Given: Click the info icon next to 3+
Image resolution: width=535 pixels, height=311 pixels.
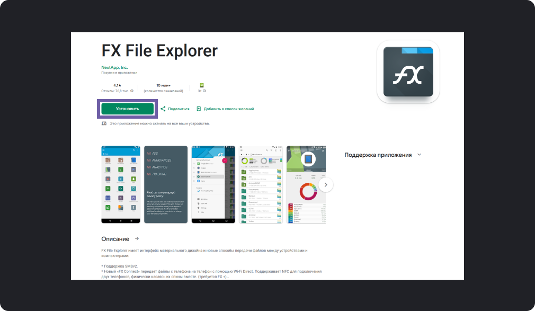Looking at the screenshot, I should [204, 91].
